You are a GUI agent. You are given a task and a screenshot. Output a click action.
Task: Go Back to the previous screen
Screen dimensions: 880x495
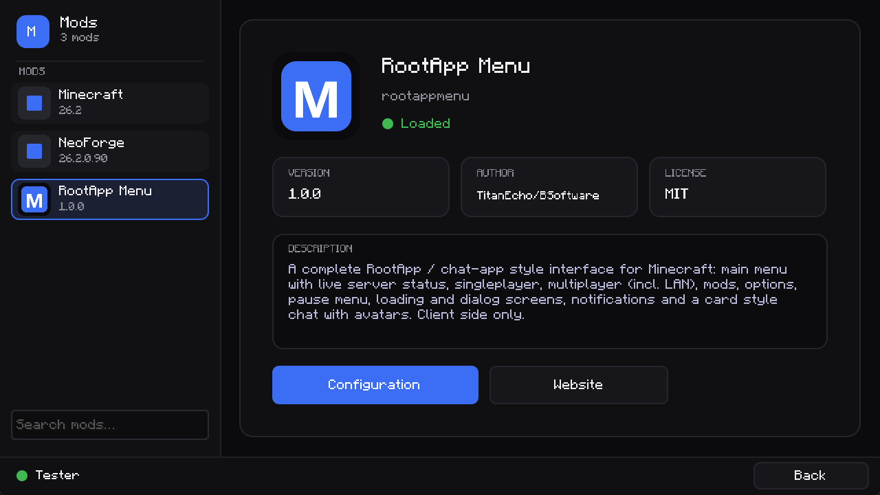click(x=811, y=476)
